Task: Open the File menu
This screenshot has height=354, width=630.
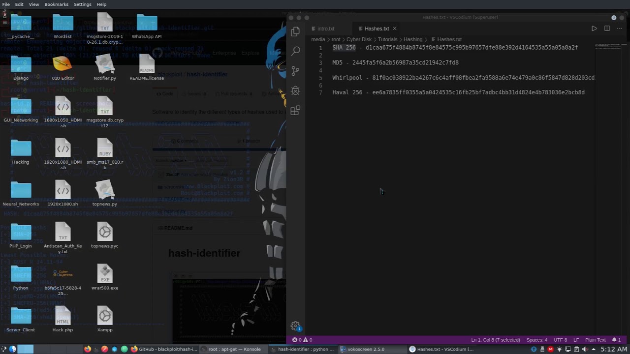Action: (6, 4)
